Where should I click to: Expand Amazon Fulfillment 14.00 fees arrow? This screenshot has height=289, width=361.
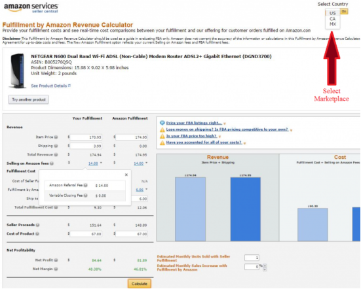click(146, 163)
